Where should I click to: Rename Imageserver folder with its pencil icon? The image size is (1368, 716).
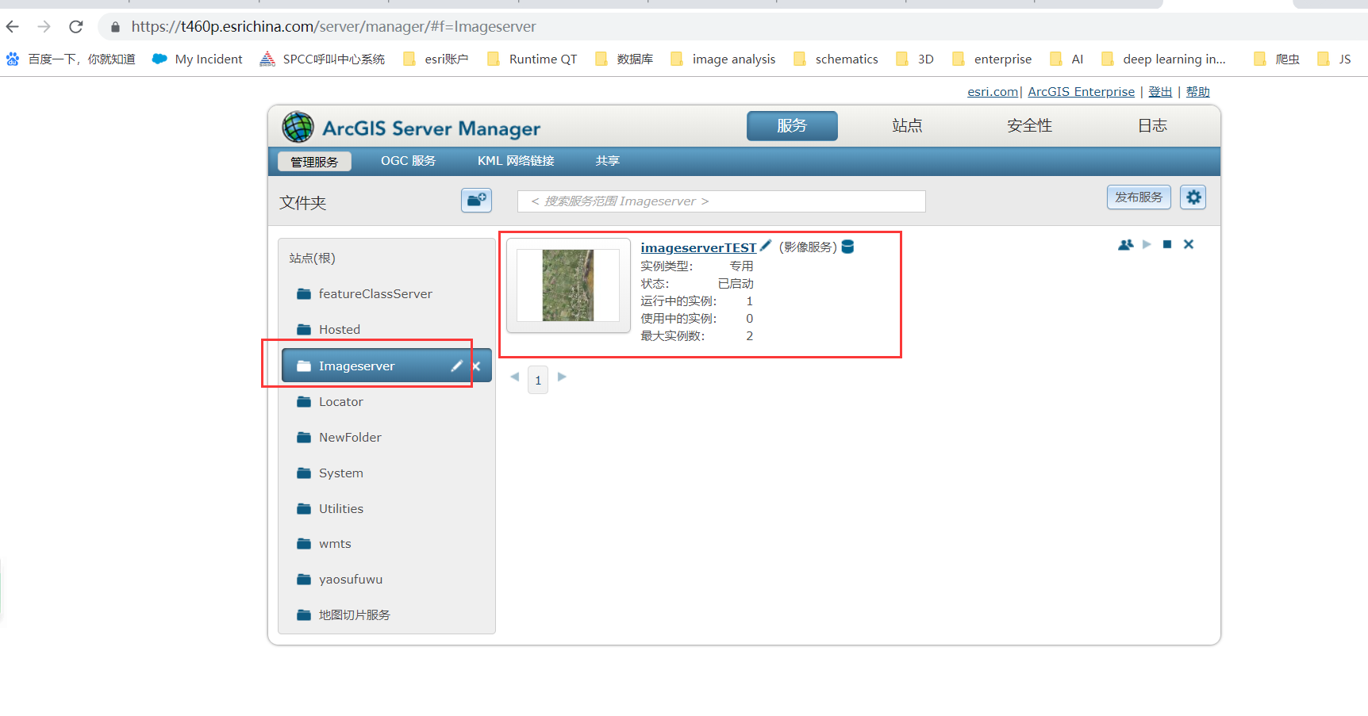(x=456, y=366)
